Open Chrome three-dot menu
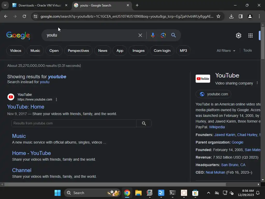 tap(259, 16)
